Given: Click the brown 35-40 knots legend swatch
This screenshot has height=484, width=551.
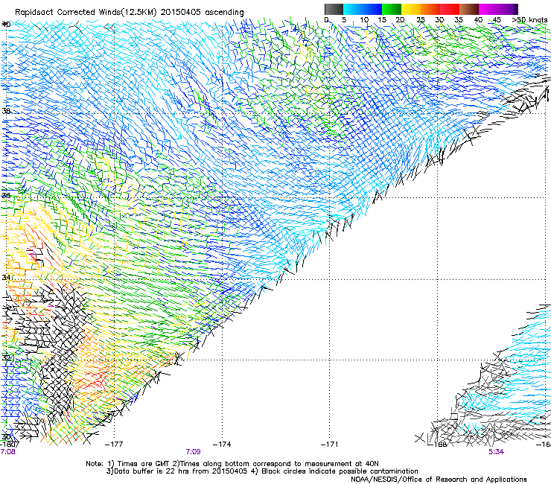Looking at the screenshot, I should [x=469, y=9].
